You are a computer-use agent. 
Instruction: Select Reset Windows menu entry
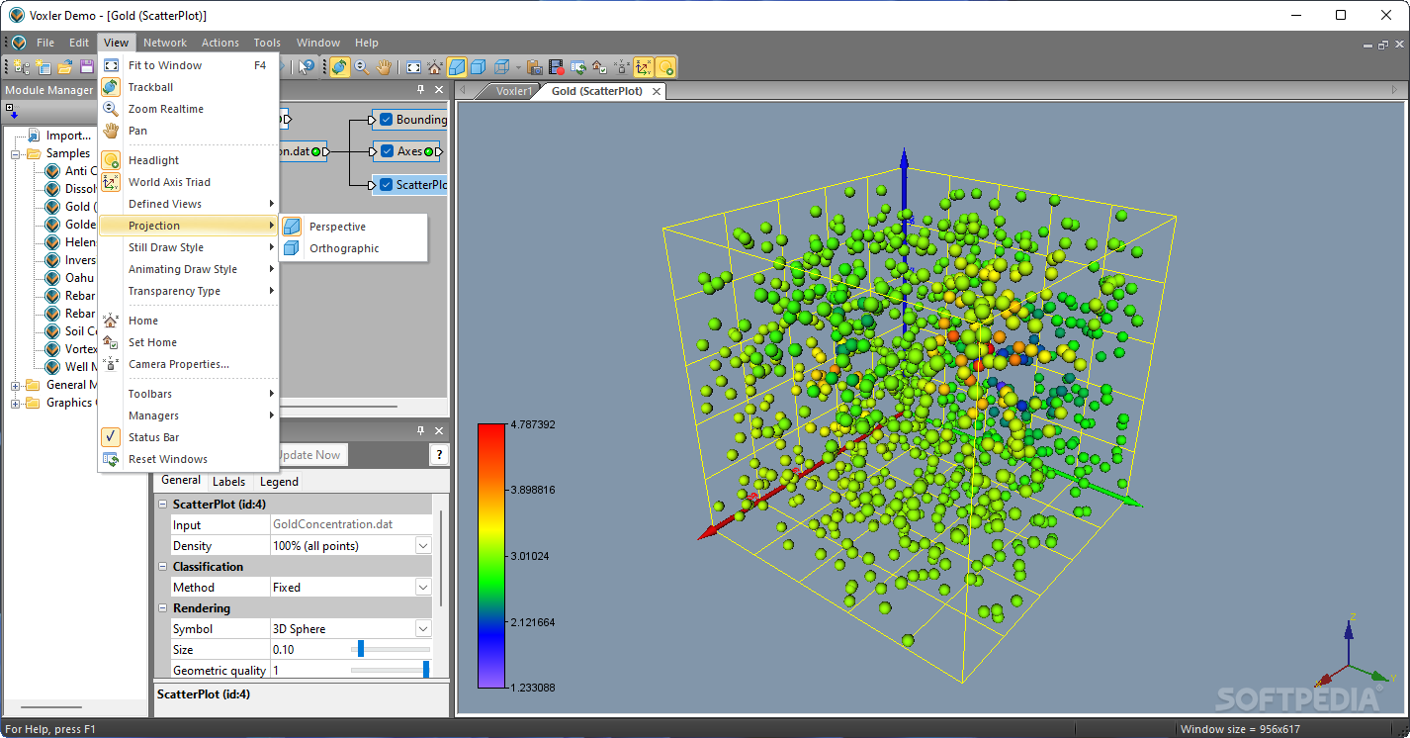click(188, 459)
